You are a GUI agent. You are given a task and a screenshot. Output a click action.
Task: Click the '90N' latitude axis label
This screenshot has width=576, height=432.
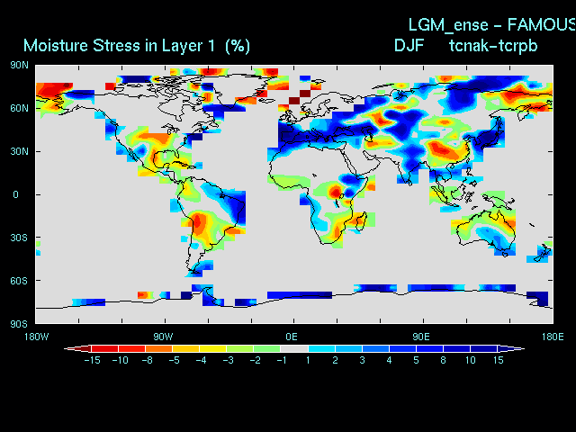[19, 65]
